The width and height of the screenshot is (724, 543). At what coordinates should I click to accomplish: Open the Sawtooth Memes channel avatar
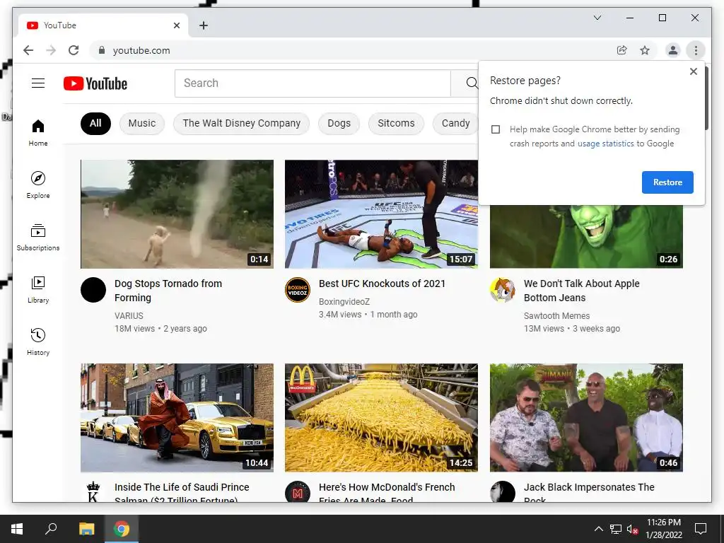click(503, 289)
